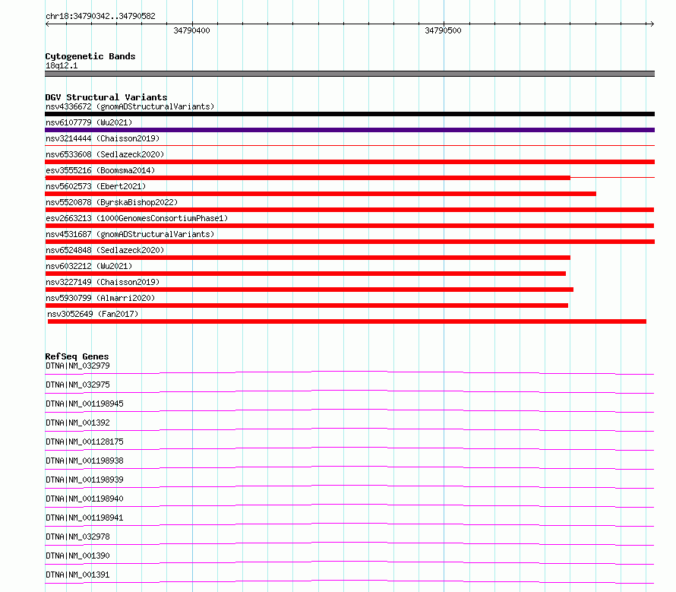Open variant nsv3227149 (Chaisson2019) label
This screenshot has height=592, width=676.
coord(103,282)
